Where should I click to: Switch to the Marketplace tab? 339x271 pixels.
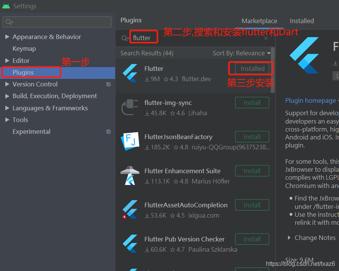click(259, 21)
